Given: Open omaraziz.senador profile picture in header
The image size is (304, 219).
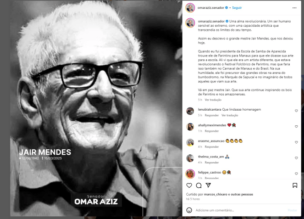Looking at the screenshot, I should point(190,8).
